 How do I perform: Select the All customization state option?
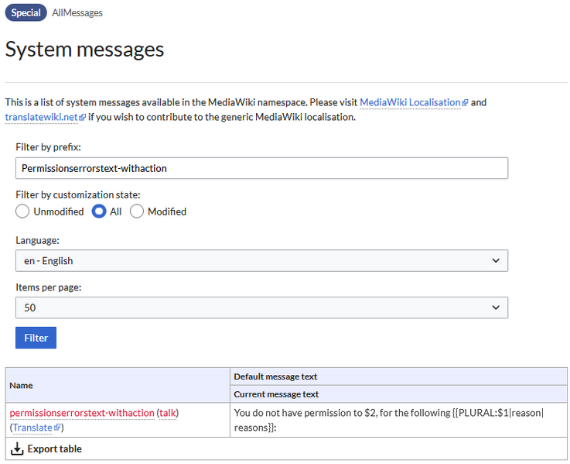coord(99,211)
